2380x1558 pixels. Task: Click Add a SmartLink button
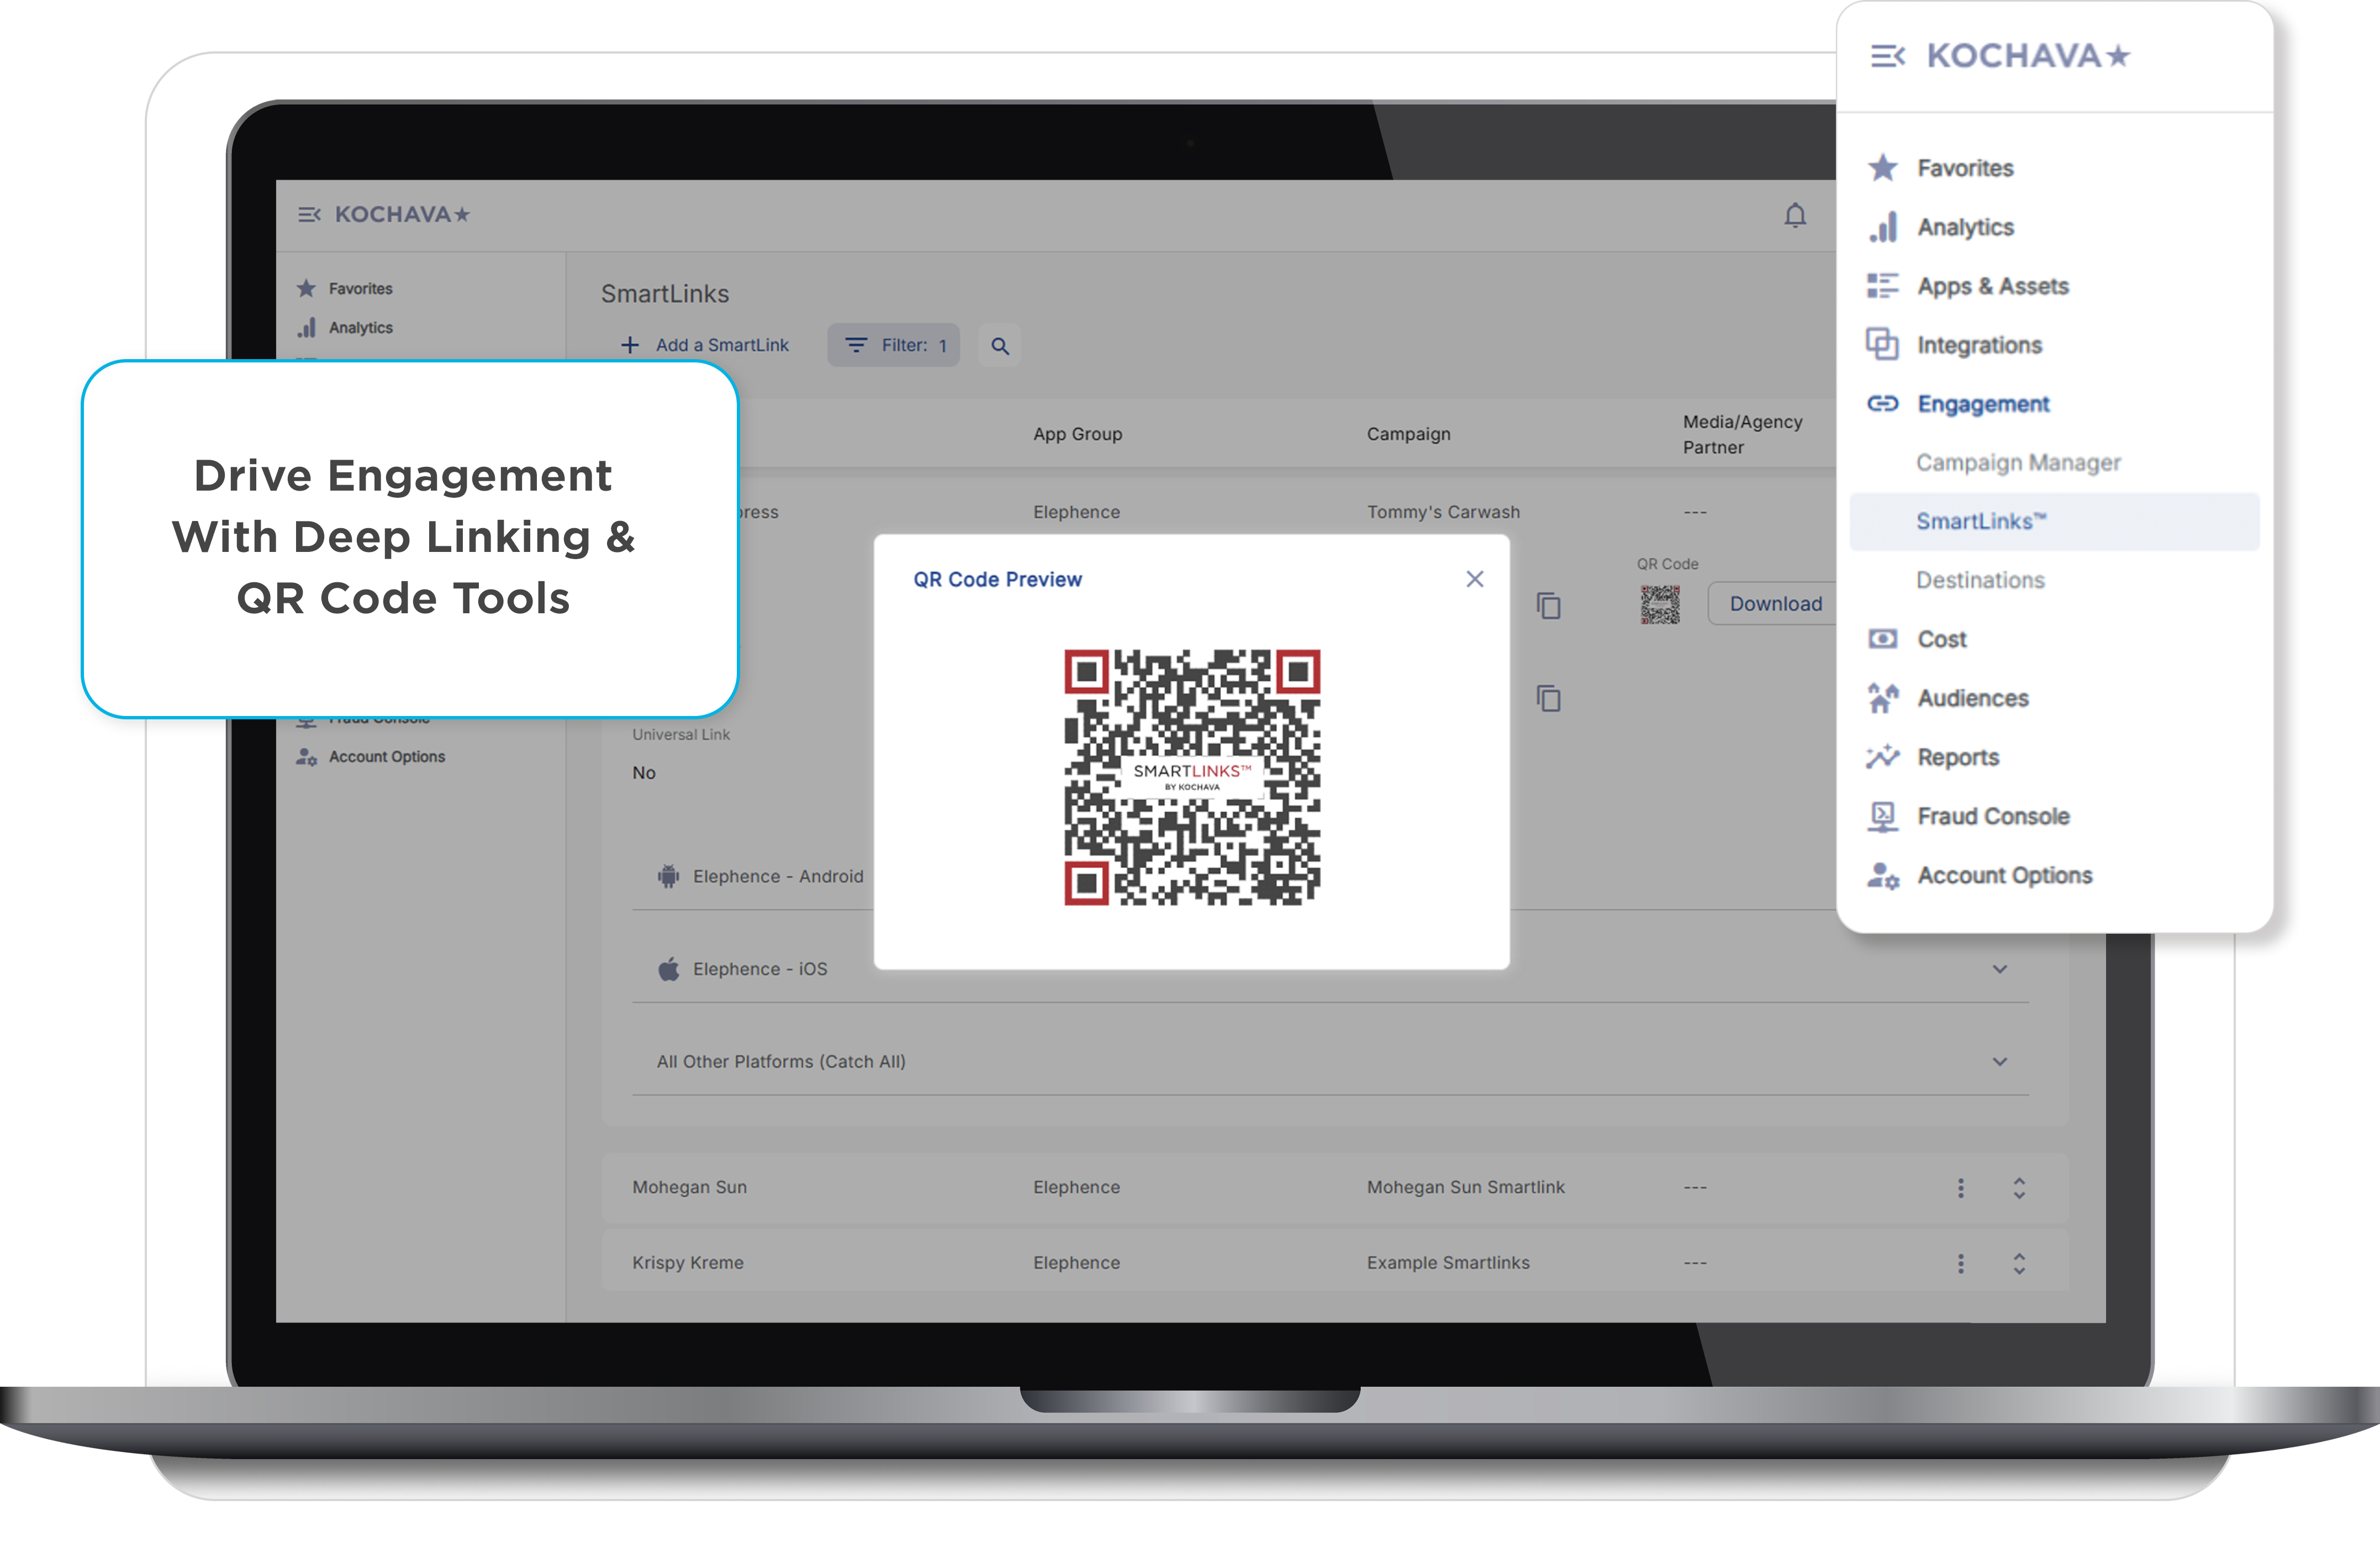[x=705, y=345]
